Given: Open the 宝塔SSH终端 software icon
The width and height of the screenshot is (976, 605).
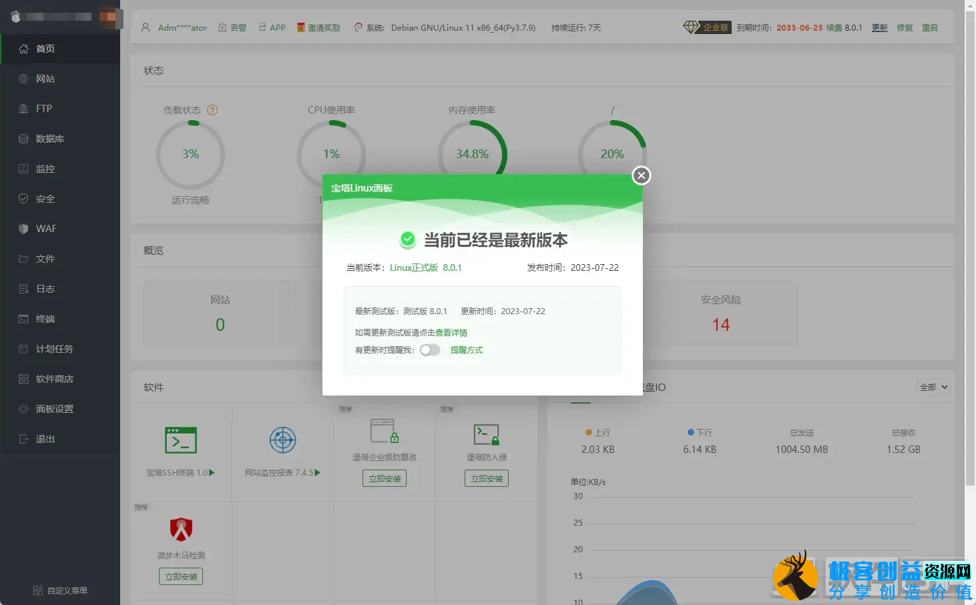Looking at the screenshot, I should [x=180, y=440].
